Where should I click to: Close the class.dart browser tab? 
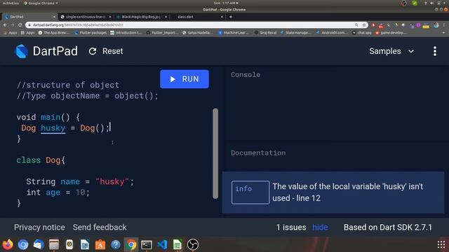222,17
